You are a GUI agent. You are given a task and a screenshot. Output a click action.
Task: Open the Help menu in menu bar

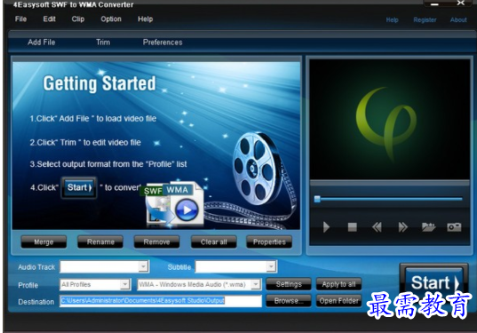145,20
